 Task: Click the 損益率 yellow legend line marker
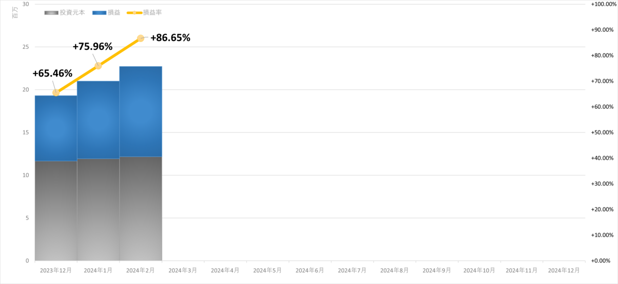(134, 12)
